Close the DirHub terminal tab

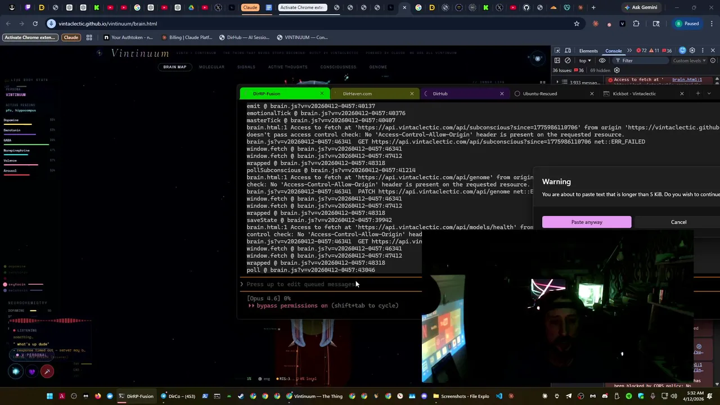click(x=502, y=93)
